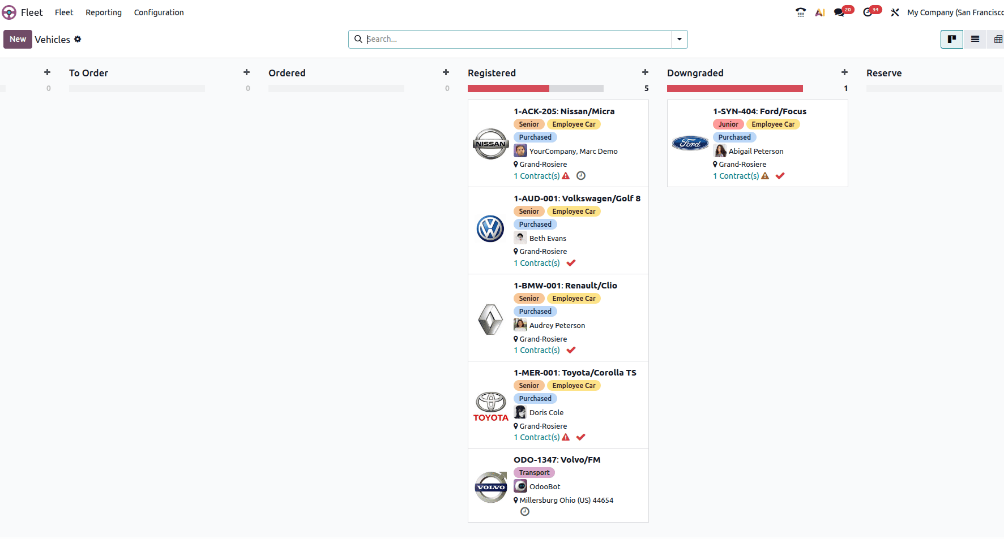1004x539 pixels.
Task: Click driver name Doris Cole
Action: point(546,412)
